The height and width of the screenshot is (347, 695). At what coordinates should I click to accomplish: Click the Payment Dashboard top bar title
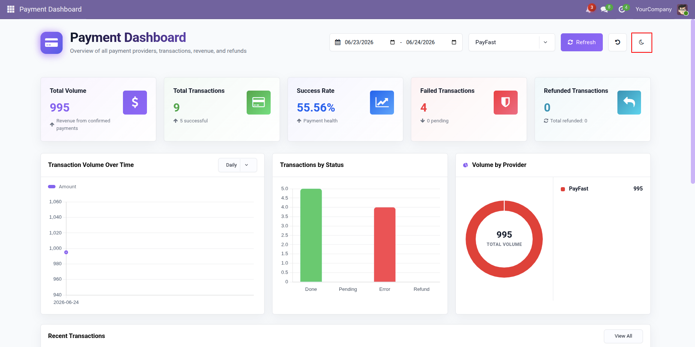coord(51,9)
